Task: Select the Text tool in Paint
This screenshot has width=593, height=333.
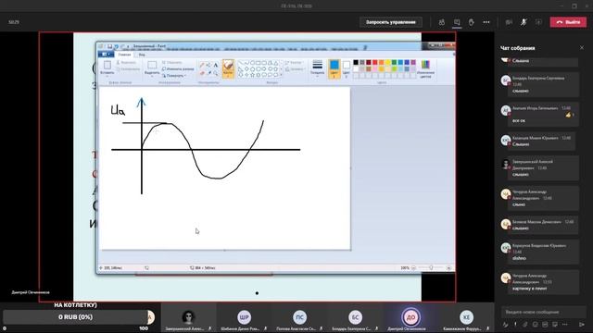Action: 216,65
